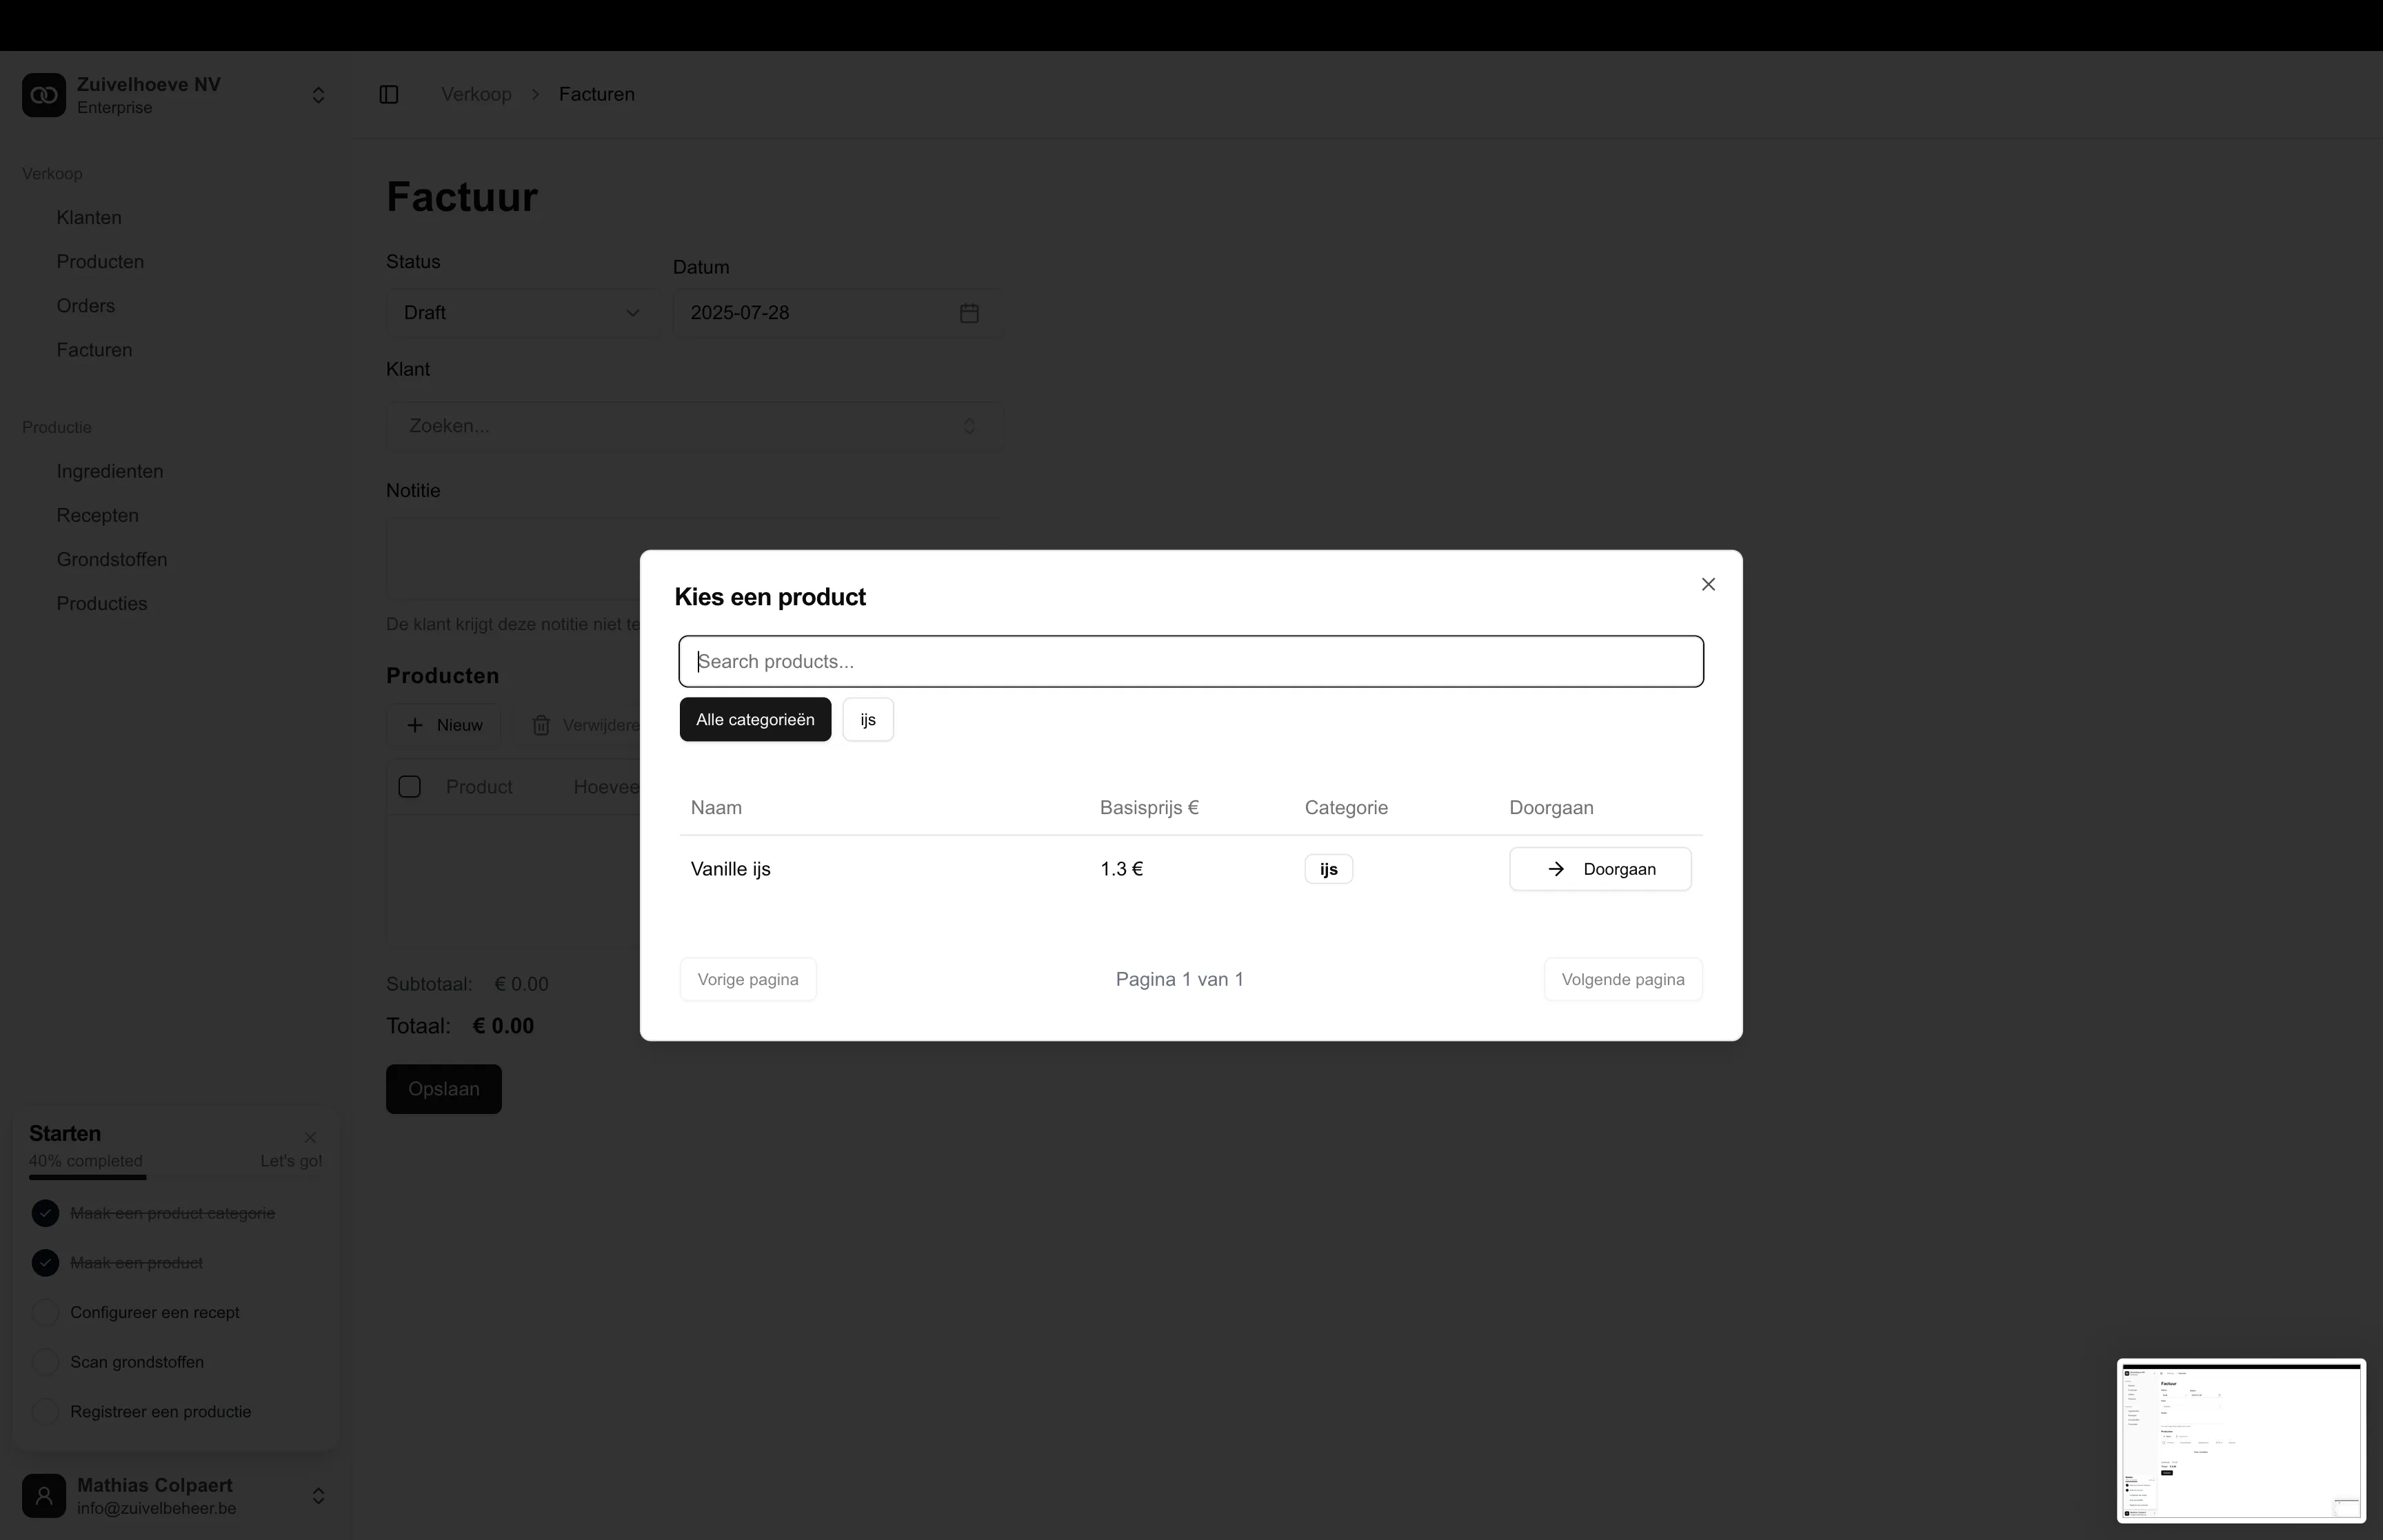Select the Alle categorieën filter

point(755,719)
